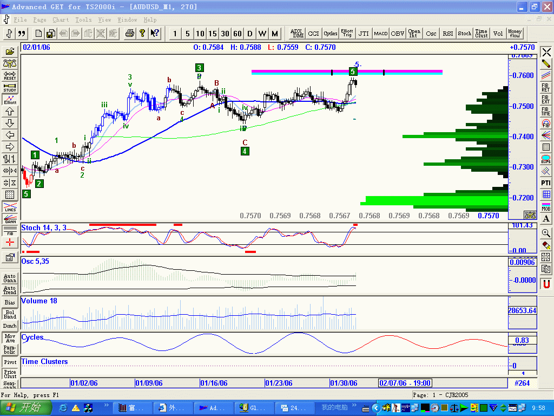Open the Tools menu

coord(83,19)
